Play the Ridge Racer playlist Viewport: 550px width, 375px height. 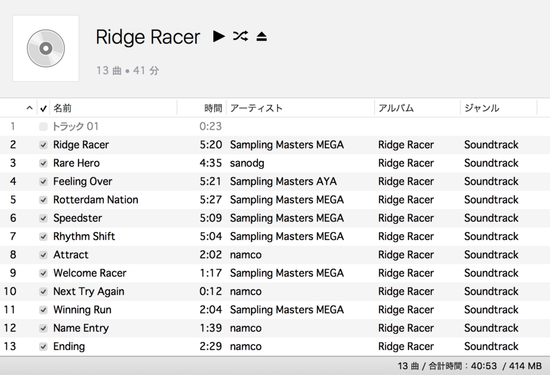tap(219, 36)
